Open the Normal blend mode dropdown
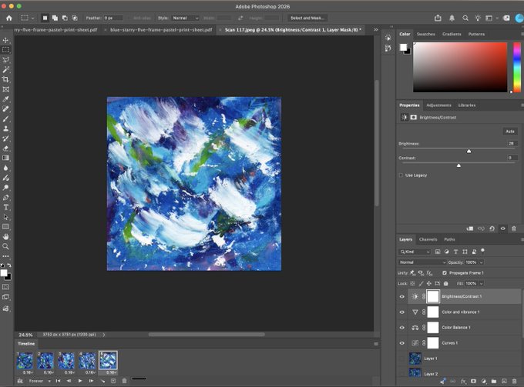 (422, 262)
